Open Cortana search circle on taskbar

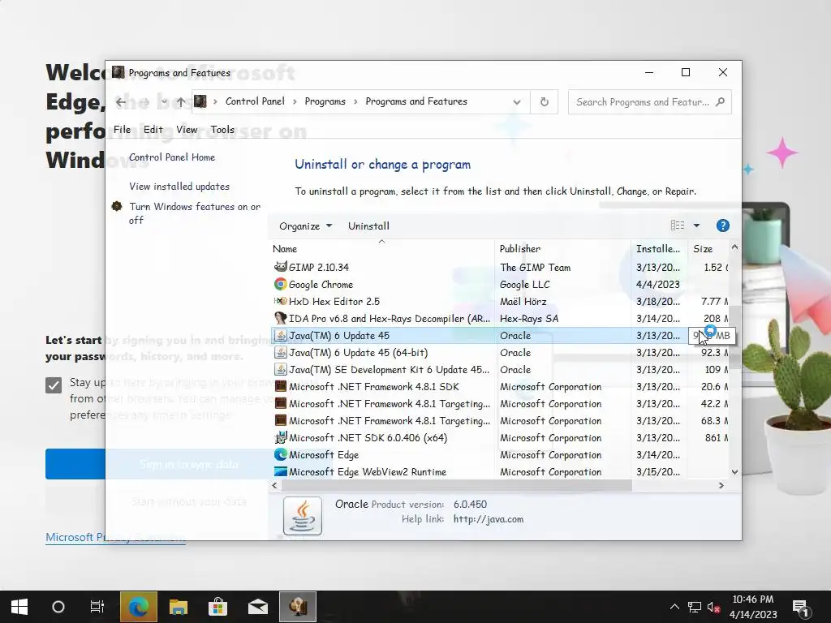point(58,607)
